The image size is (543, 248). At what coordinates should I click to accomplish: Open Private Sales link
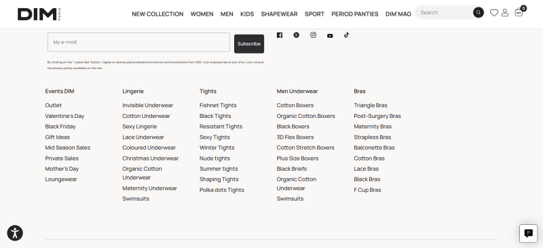(x=62, y=159)
